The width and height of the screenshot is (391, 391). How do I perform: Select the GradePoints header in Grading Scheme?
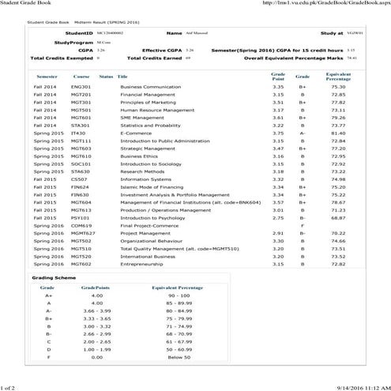pyautogui.click(x=96, y=288)
